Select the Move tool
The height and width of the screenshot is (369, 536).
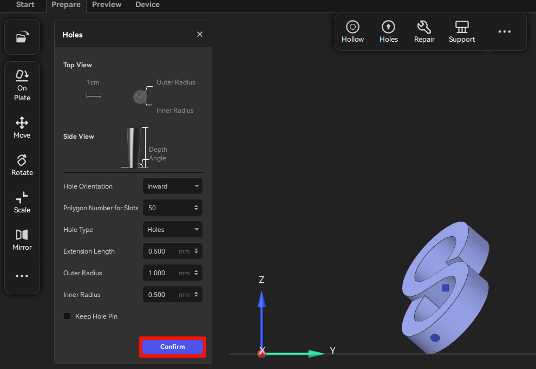pyautogui.click(x=22, y=127)
